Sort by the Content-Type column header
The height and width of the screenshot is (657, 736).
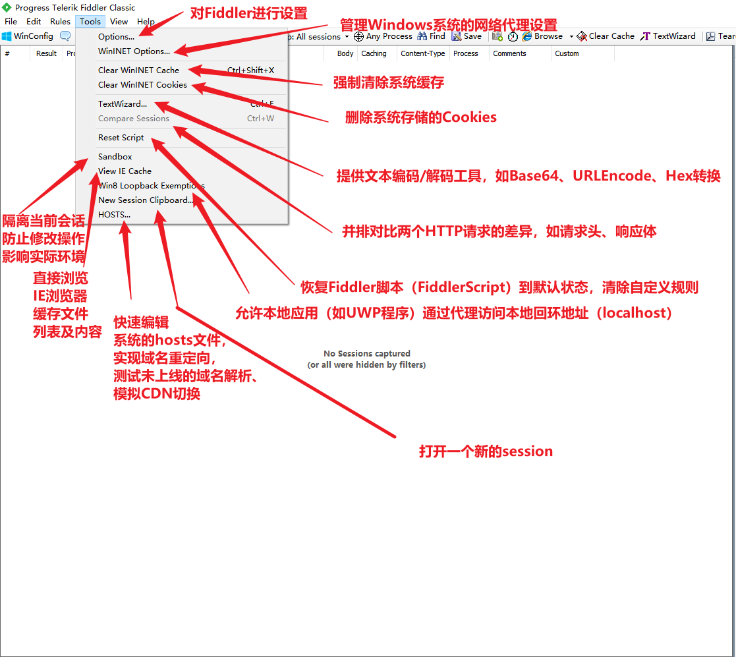[423, 53]
